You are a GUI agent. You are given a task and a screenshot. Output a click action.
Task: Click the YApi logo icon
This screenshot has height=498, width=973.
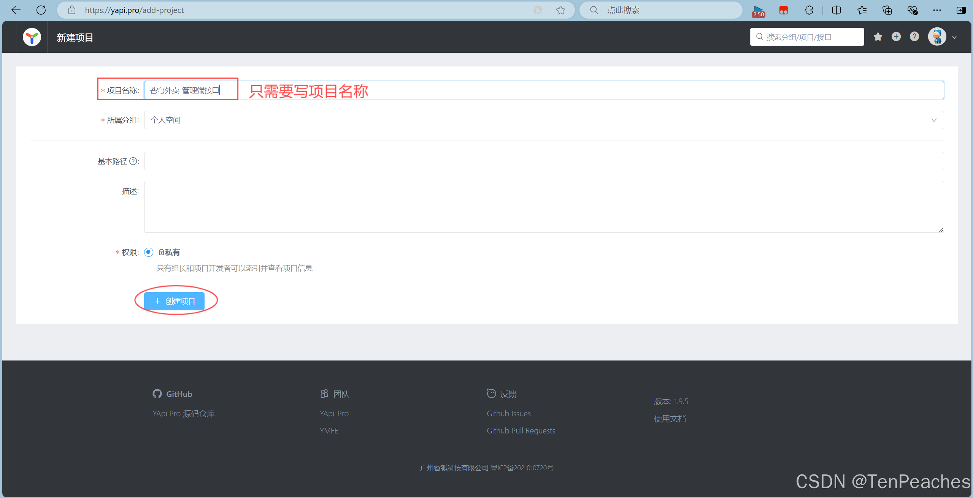click(x=32, y=37)
